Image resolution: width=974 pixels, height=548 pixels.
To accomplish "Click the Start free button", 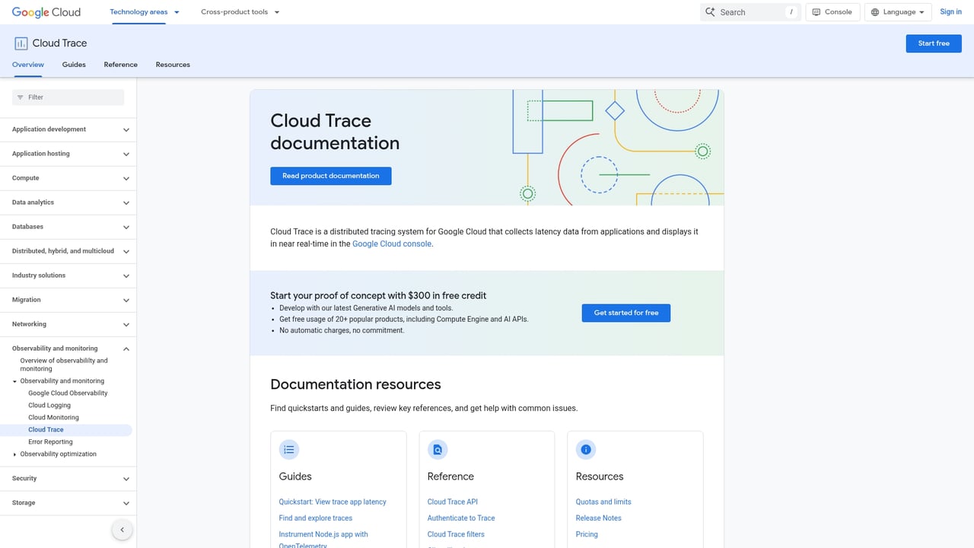I will coord(934,43).
